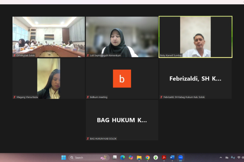244x162 pixels.
Task: Click Boby Kanwil Sumbar's active speaker tile
Action: coord(195,37)
